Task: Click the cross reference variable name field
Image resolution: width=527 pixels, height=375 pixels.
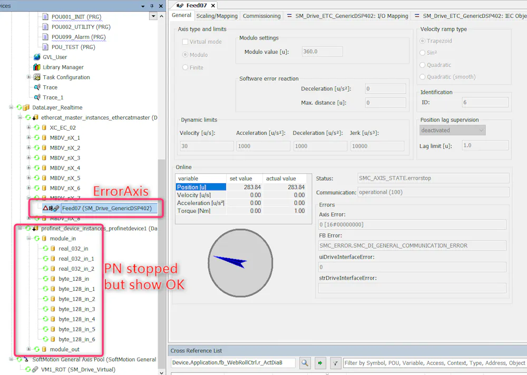Action: click(x=233, y=363)
